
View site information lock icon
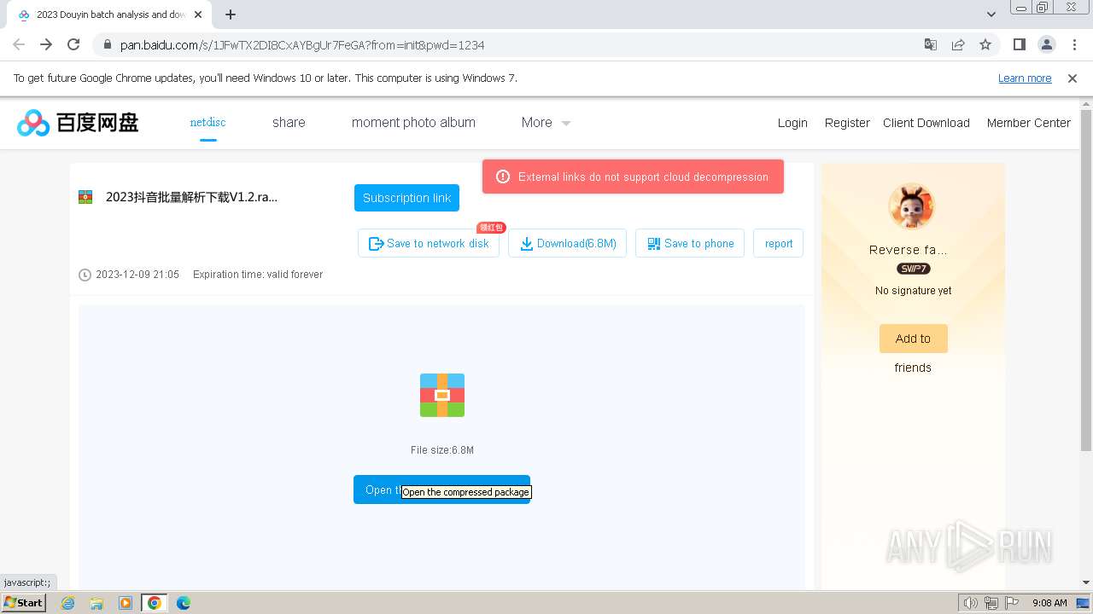(x=107, y=45)
